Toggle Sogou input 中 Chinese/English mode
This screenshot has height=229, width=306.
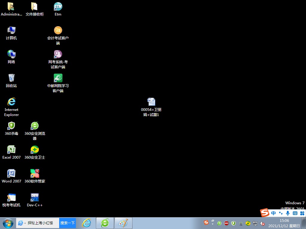point(273,213)
